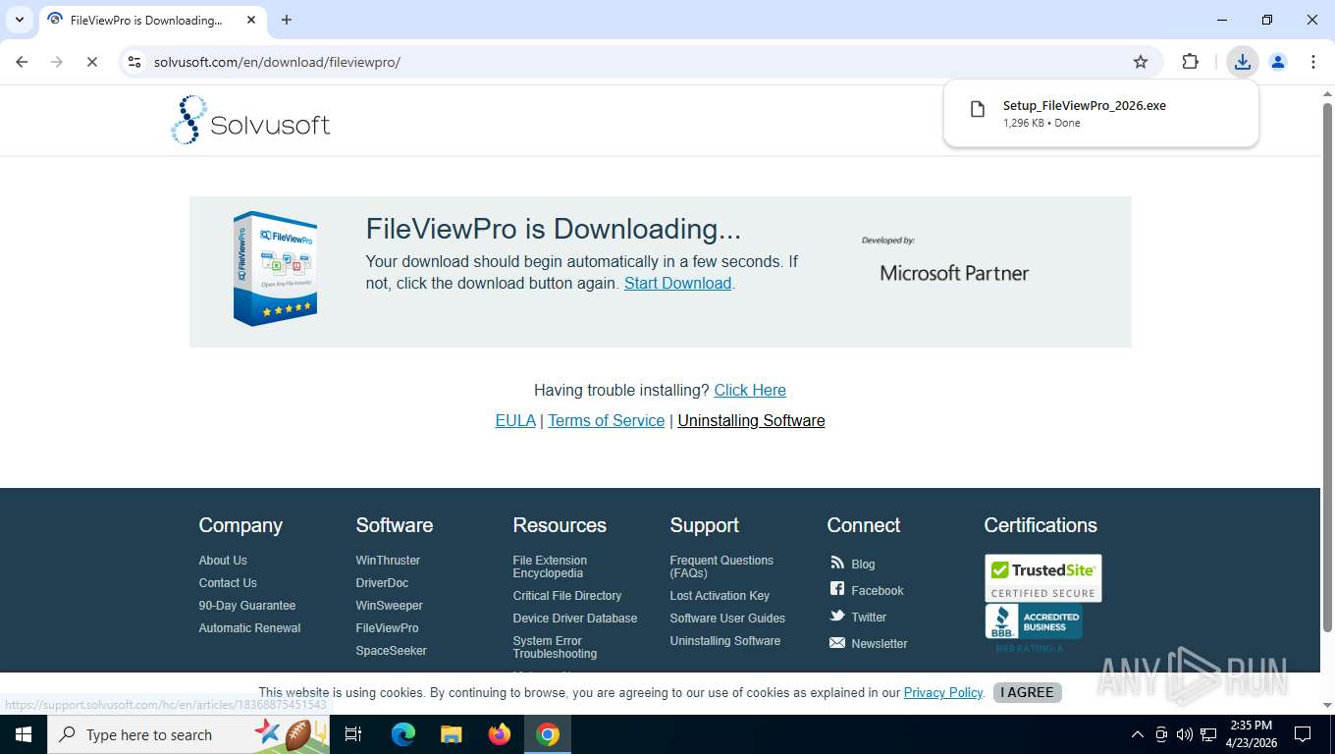1335x754 pixels.
Task: Open Uninstalling Software in Support column
Action: (725, 641)
